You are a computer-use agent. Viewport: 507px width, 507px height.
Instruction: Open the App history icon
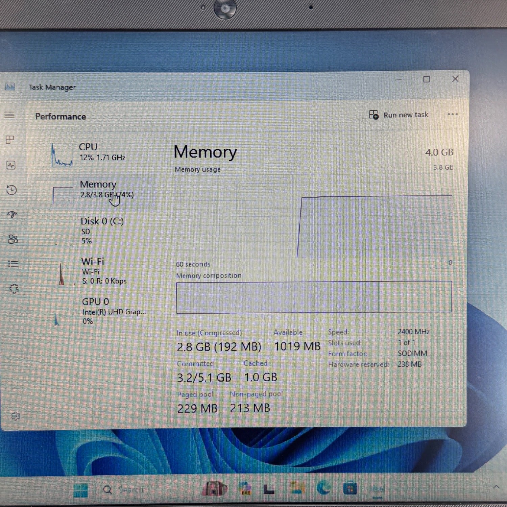point(12,190)
